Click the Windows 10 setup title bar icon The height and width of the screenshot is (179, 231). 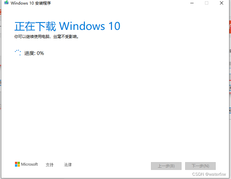[6, 3]
